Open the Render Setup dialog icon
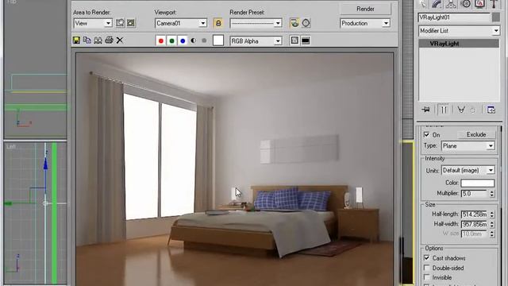Viewport: 508px width, 286px height. pos(294,23)
